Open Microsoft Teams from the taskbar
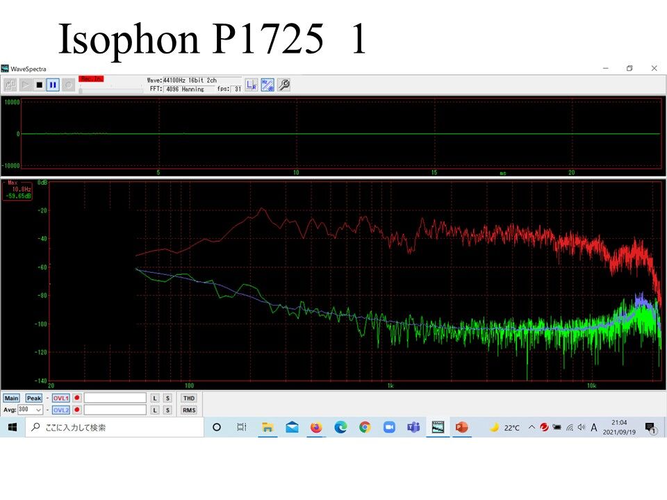Image resolution: width=667 pixels, height=500 pixels. click(x=413, y=427)
